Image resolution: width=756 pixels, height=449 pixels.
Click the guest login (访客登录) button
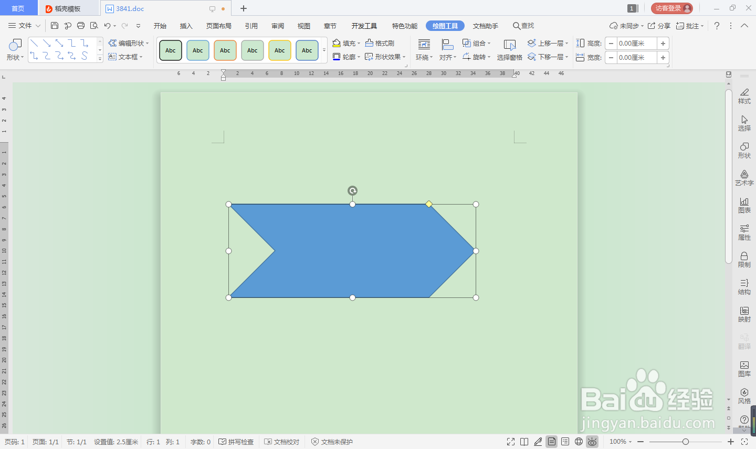point(672,8)
